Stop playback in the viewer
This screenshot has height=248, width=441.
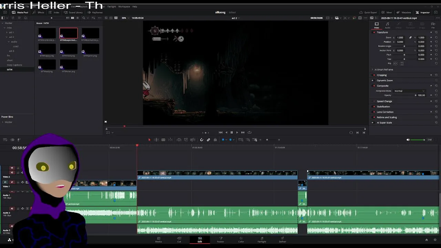[x=232, y=132]
